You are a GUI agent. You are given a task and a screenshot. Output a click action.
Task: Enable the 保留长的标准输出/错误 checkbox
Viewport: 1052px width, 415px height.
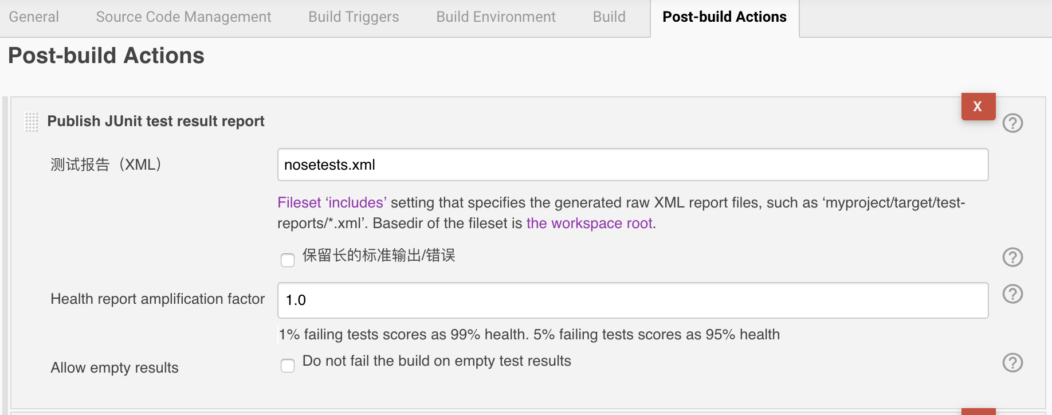288,260
